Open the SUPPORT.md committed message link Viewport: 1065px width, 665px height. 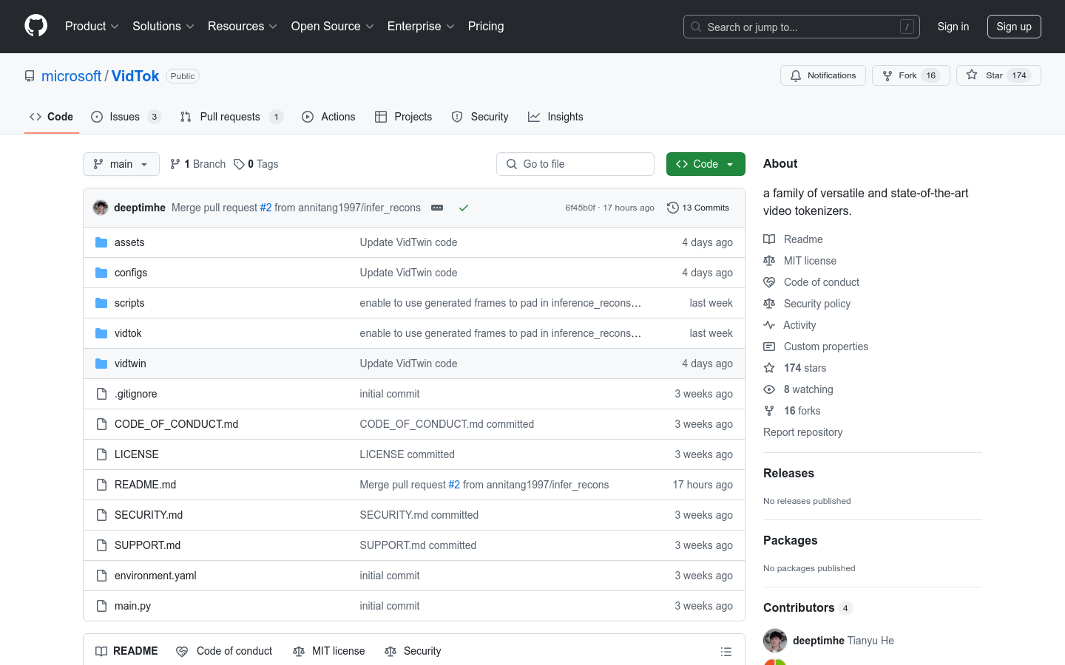coord(418,545)
